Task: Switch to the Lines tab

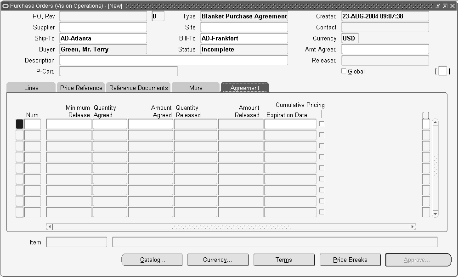Action: pyautogui.click(x=31, y=88)
